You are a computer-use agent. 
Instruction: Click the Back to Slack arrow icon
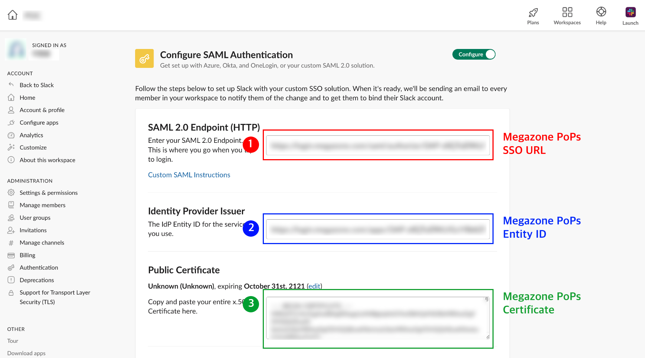[x=11, y=85]
